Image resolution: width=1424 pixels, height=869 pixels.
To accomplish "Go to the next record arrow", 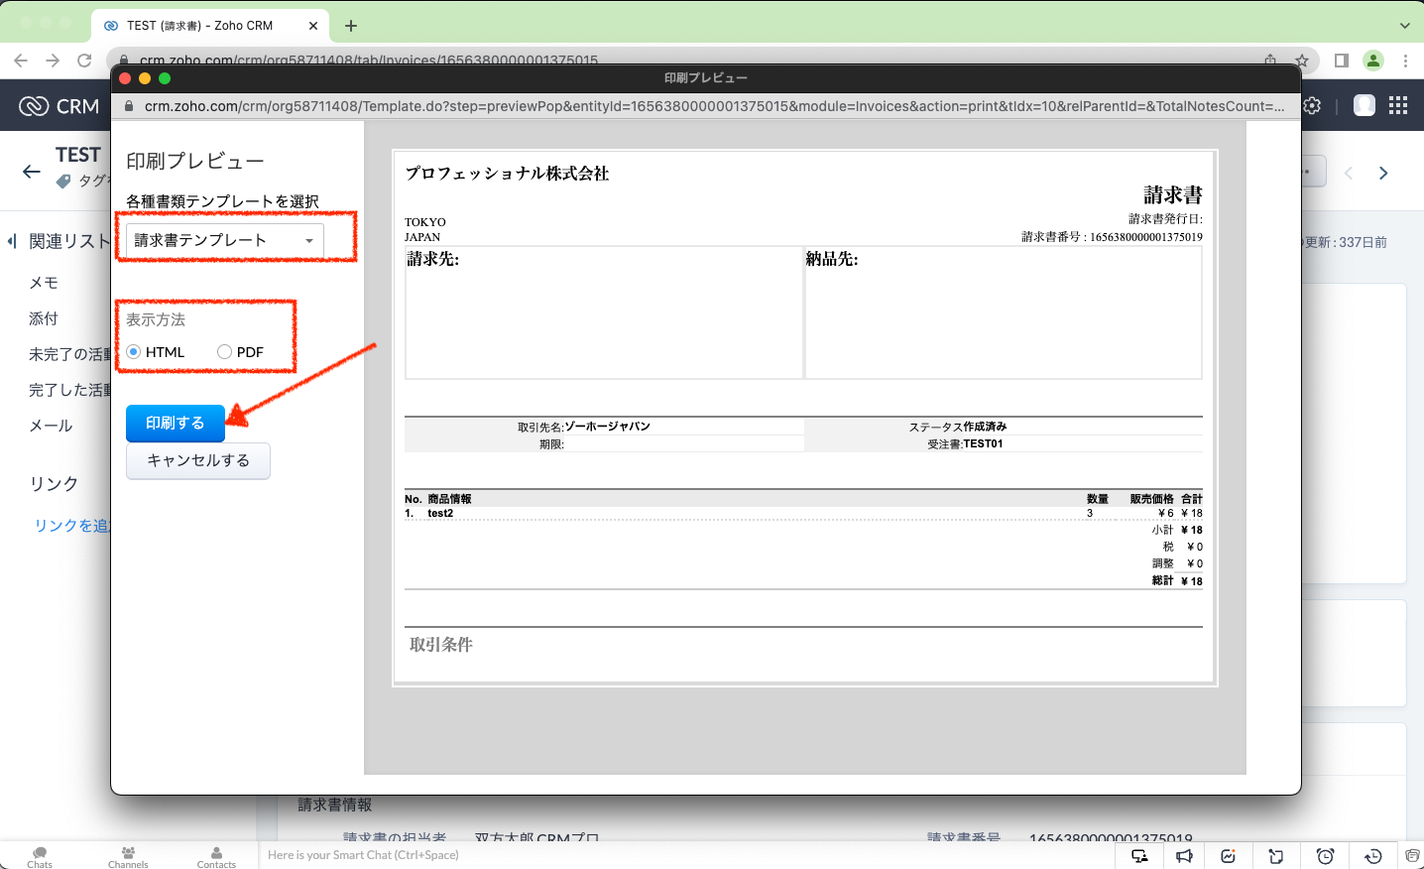I will [x=1383, y=174].
